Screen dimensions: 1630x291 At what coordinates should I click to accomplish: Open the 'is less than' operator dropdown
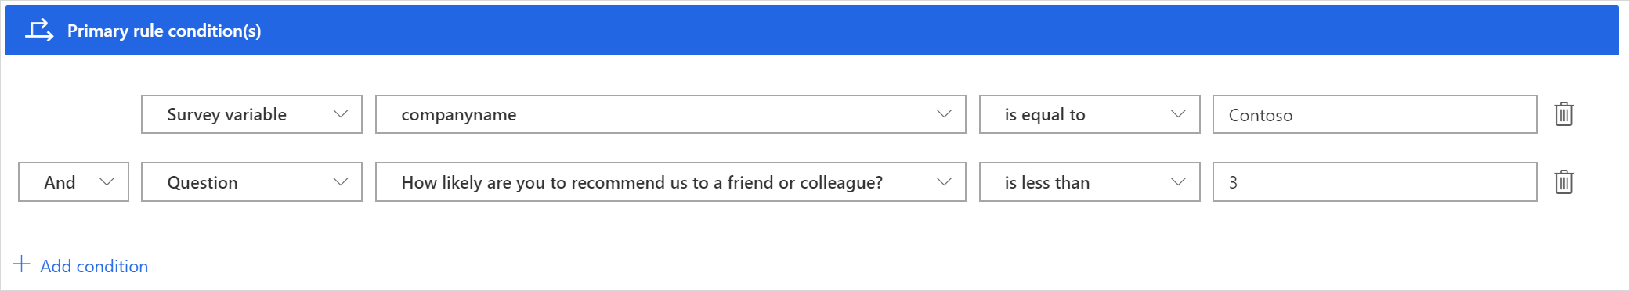[1090, 182]
